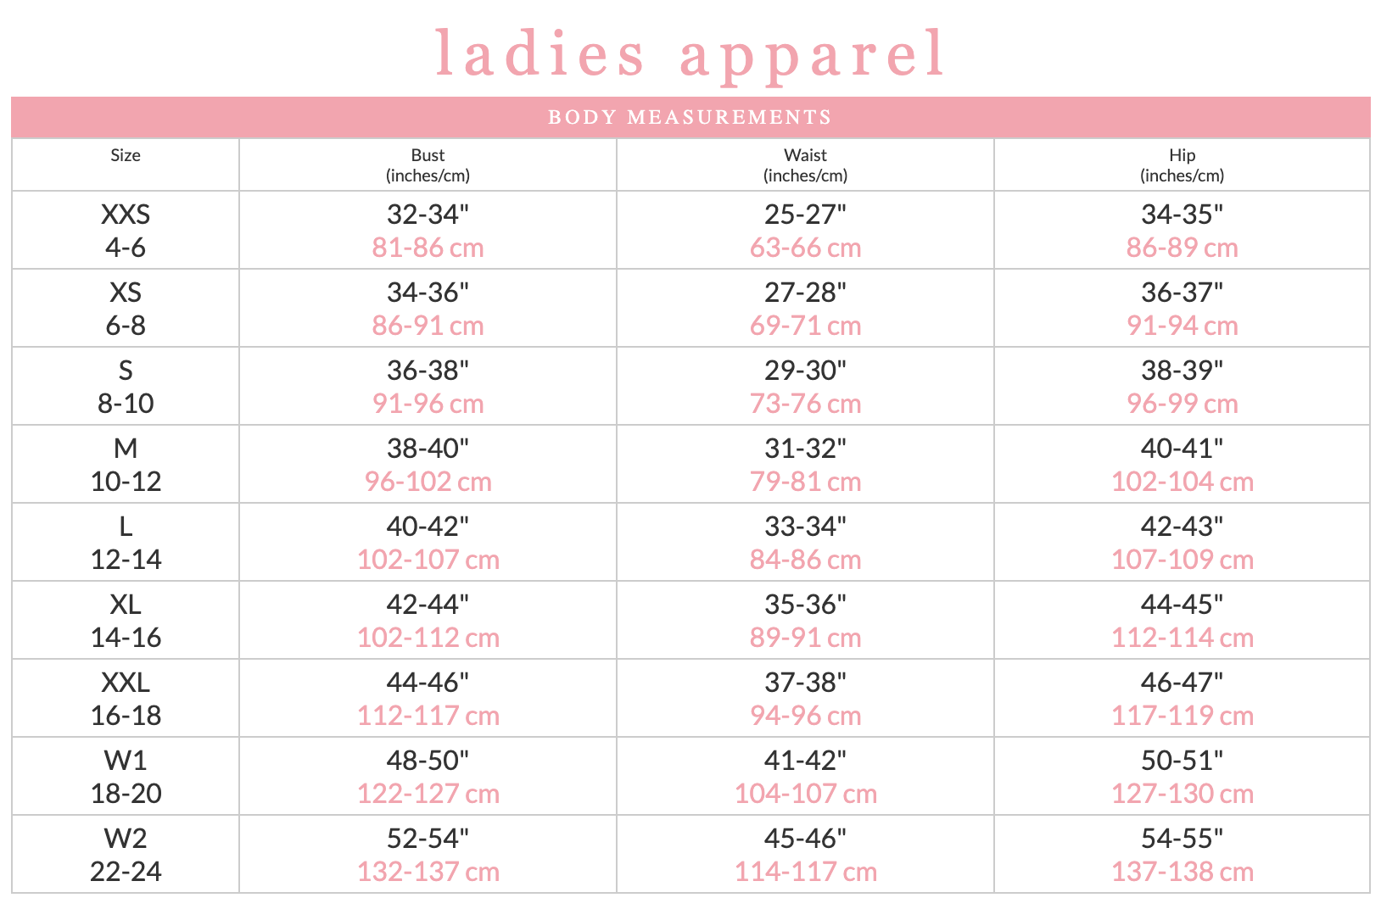Pick the S 8-10 size cell
This screenshot has width=1381, height=909.
click(x=126, y=386)
